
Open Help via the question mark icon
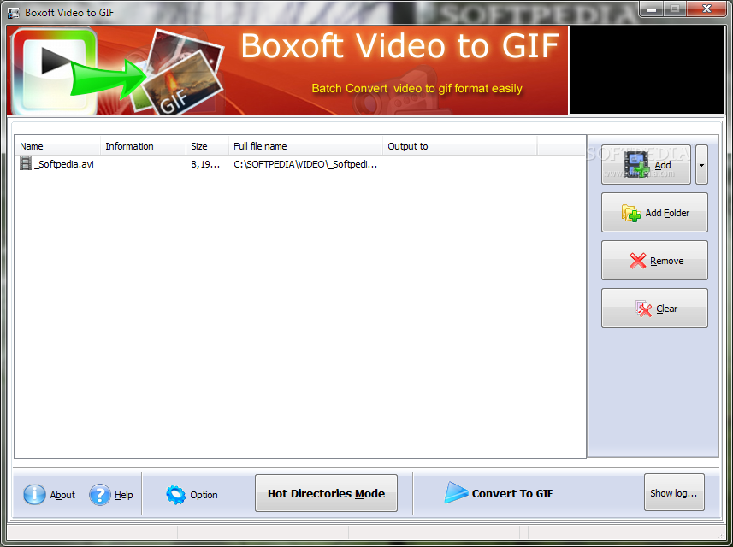coord(99,495)
